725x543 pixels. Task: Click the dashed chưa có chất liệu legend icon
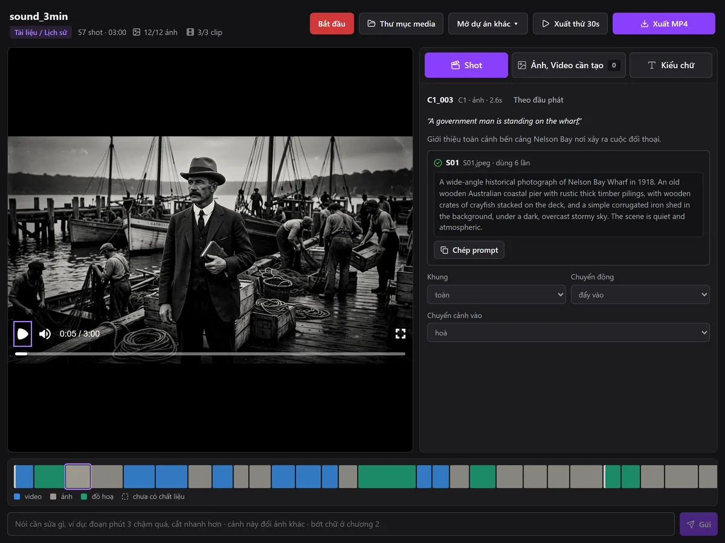pos(125,497)
